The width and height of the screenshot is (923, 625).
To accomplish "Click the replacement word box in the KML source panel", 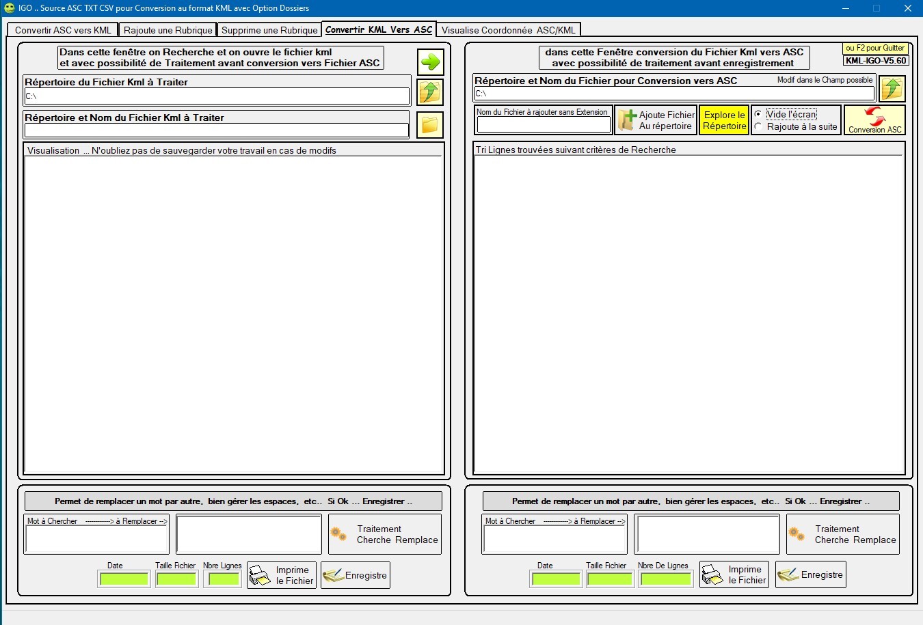I will pyautogui.click(x=249, y=534).
